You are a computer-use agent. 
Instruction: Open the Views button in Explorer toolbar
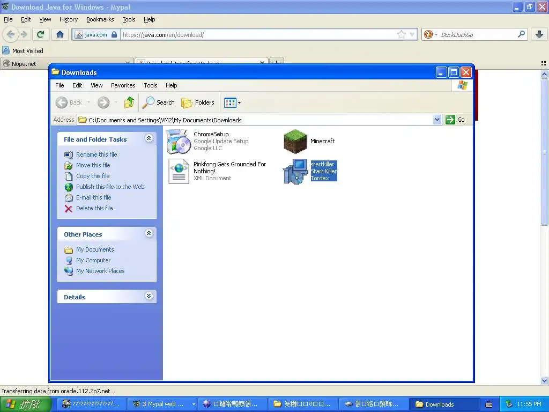click(x=232, y=102)
